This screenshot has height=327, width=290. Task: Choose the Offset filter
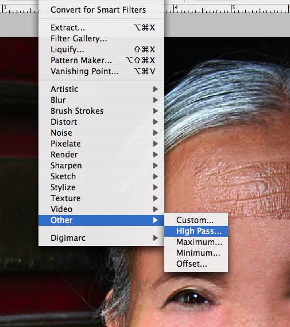pyautogui.click(x=196, y=264)
